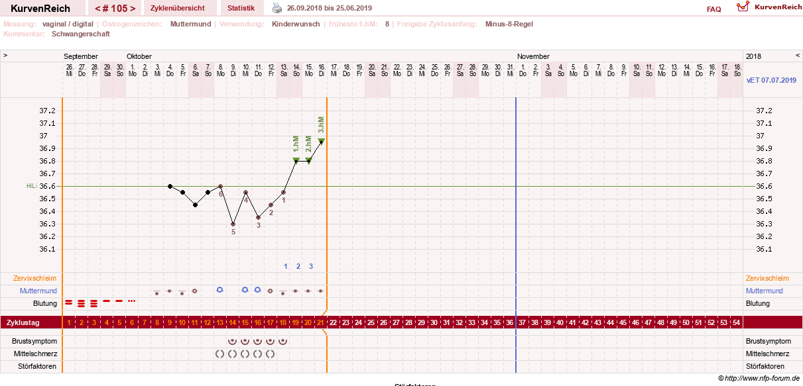Click the Schwangerschaft comment text
803x386 pixels.
81,34
